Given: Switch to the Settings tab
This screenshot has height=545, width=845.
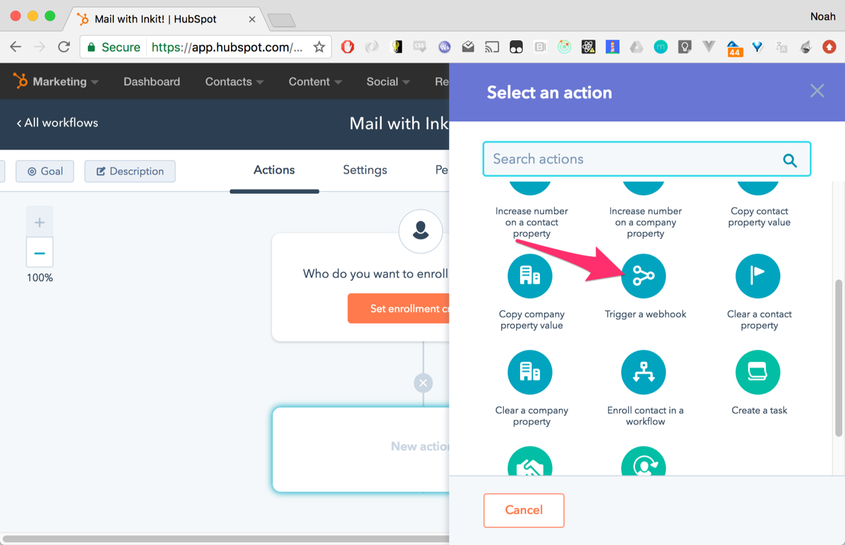Looking at the screenshot, I should pyautogui.click(x=364, y=170).
